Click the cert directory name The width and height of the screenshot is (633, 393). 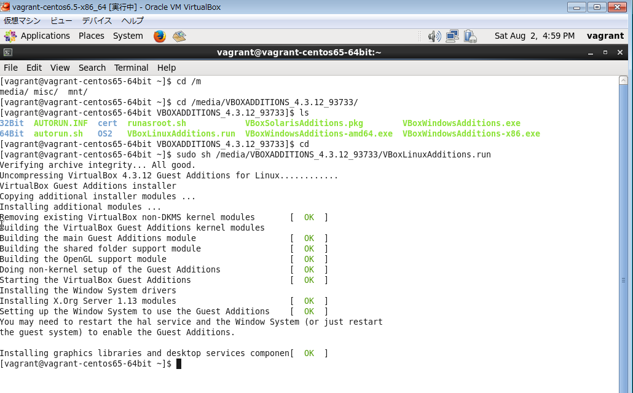108,123
